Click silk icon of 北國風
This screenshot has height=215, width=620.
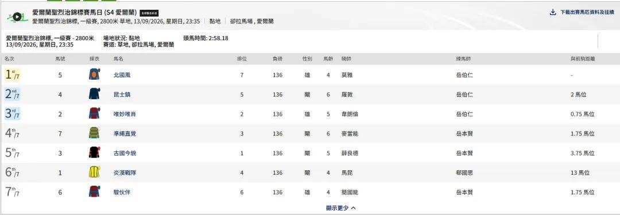point(94,75)
